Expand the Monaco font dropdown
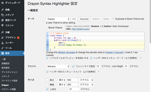Screen dimensions: 151x92 coord(58,66)
